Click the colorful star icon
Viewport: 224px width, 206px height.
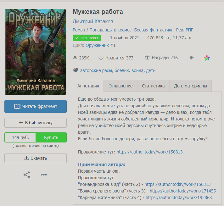[x=207, y=58]
